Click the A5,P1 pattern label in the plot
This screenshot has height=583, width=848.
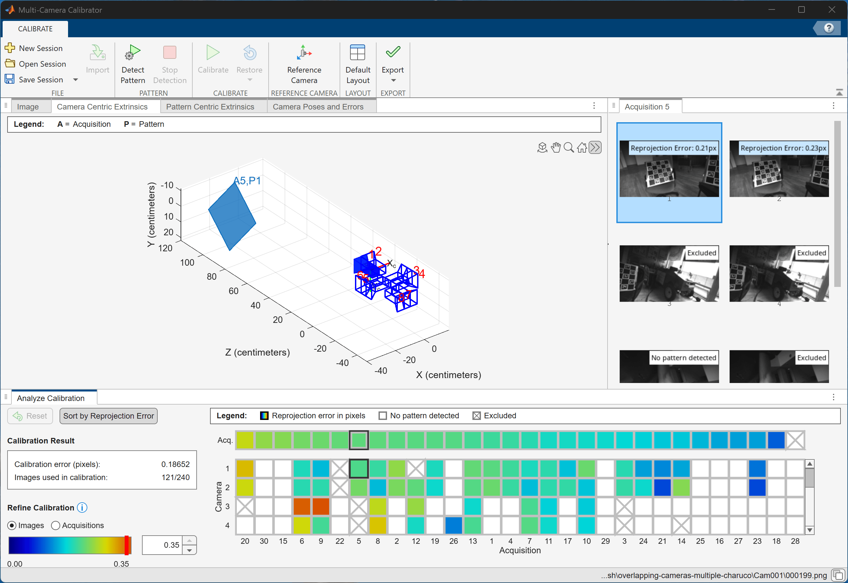tap(247, 181)
